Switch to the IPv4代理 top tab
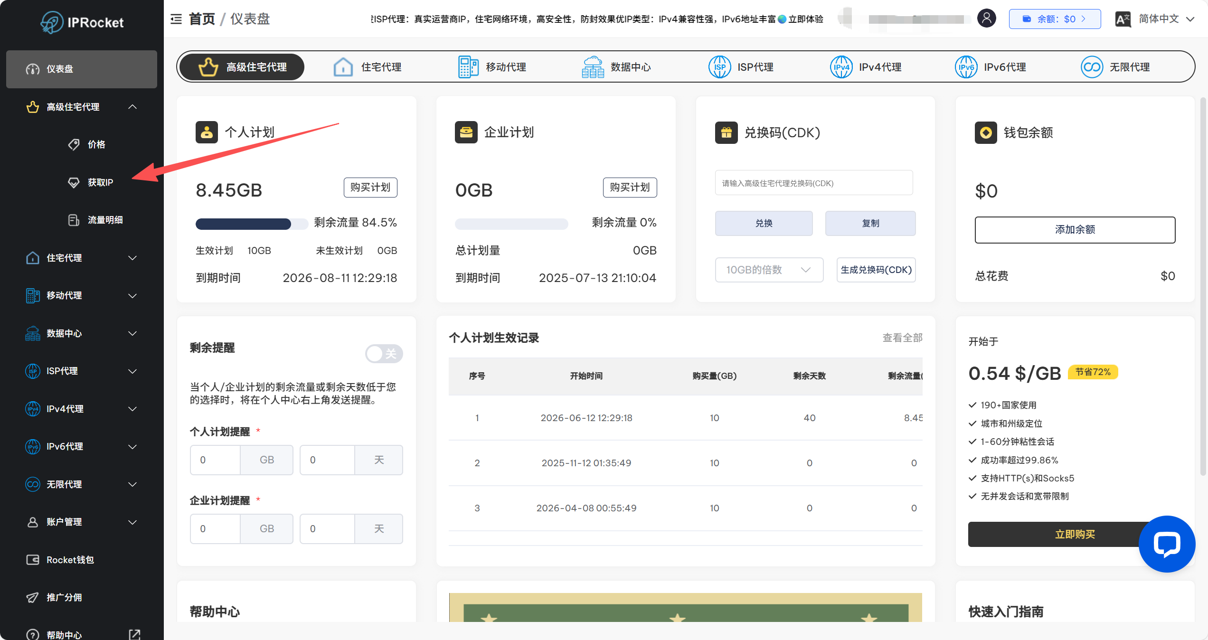1208x640 pixels. [x=866, y=67]
